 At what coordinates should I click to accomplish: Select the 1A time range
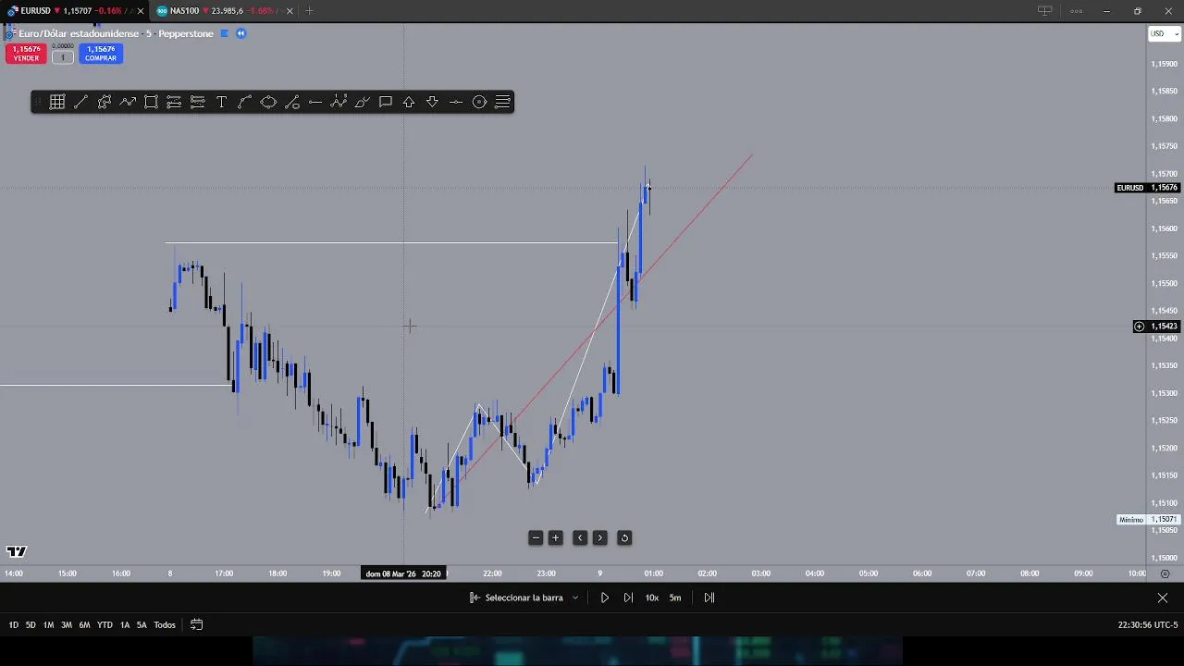(125, 625)
